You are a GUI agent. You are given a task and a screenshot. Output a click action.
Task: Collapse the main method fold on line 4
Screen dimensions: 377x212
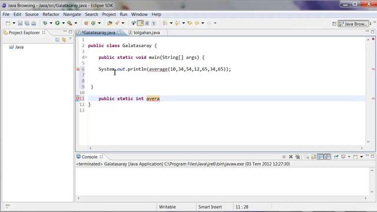(x=86, y=57)
